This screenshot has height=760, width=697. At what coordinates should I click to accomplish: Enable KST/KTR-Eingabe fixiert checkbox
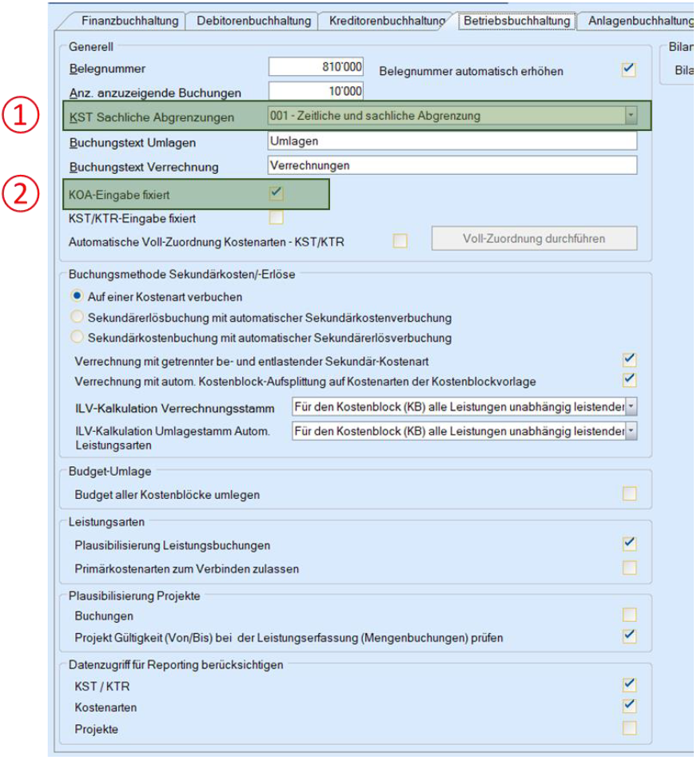coord(277,218)
